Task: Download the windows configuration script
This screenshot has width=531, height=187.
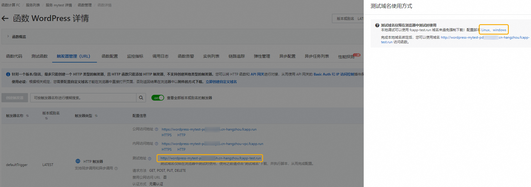Action: click(500, 30)
